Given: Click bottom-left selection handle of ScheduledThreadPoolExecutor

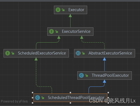Looking at the screenshot, I should click(33, 103).
